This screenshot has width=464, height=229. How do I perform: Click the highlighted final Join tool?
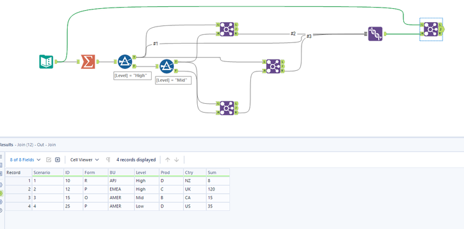(x=431, y=29)
